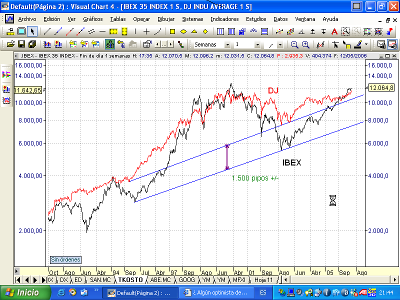
Task: Open the Archivo menu
Action: [27, 19]
